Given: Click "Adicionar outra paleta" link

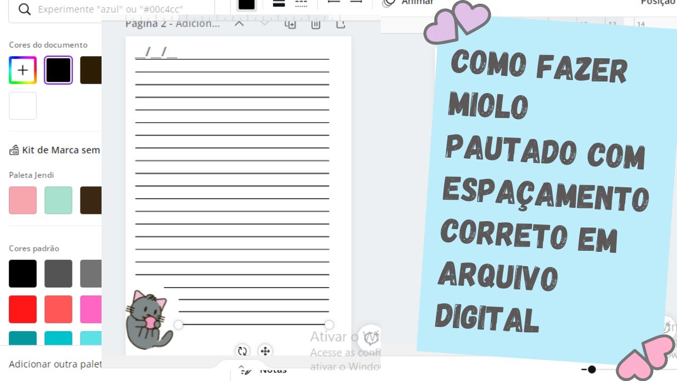Looking at the screenshot, I should tap(55, 364).
